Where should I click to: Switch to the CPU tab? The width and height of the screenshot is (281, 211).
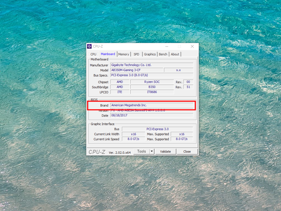93,54
